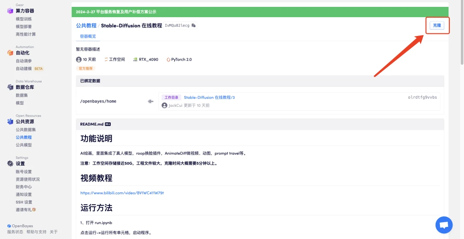This screenshot has height=239, width=464.
Task: Click the 自动化 Automation icon
Action: (x=10, y=53)
